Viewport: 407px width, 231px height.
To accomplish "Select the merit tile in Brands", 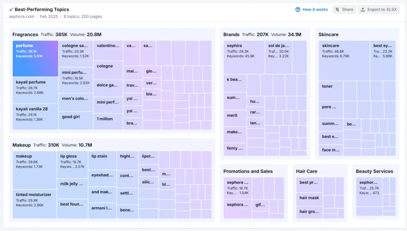I will [x=235, y=119].
